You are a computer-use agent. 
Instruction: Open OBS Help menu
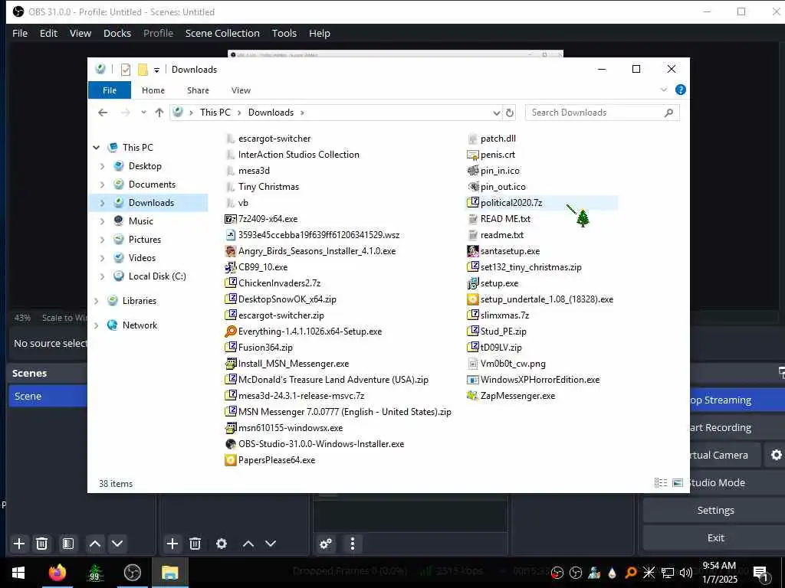(320, 33)
